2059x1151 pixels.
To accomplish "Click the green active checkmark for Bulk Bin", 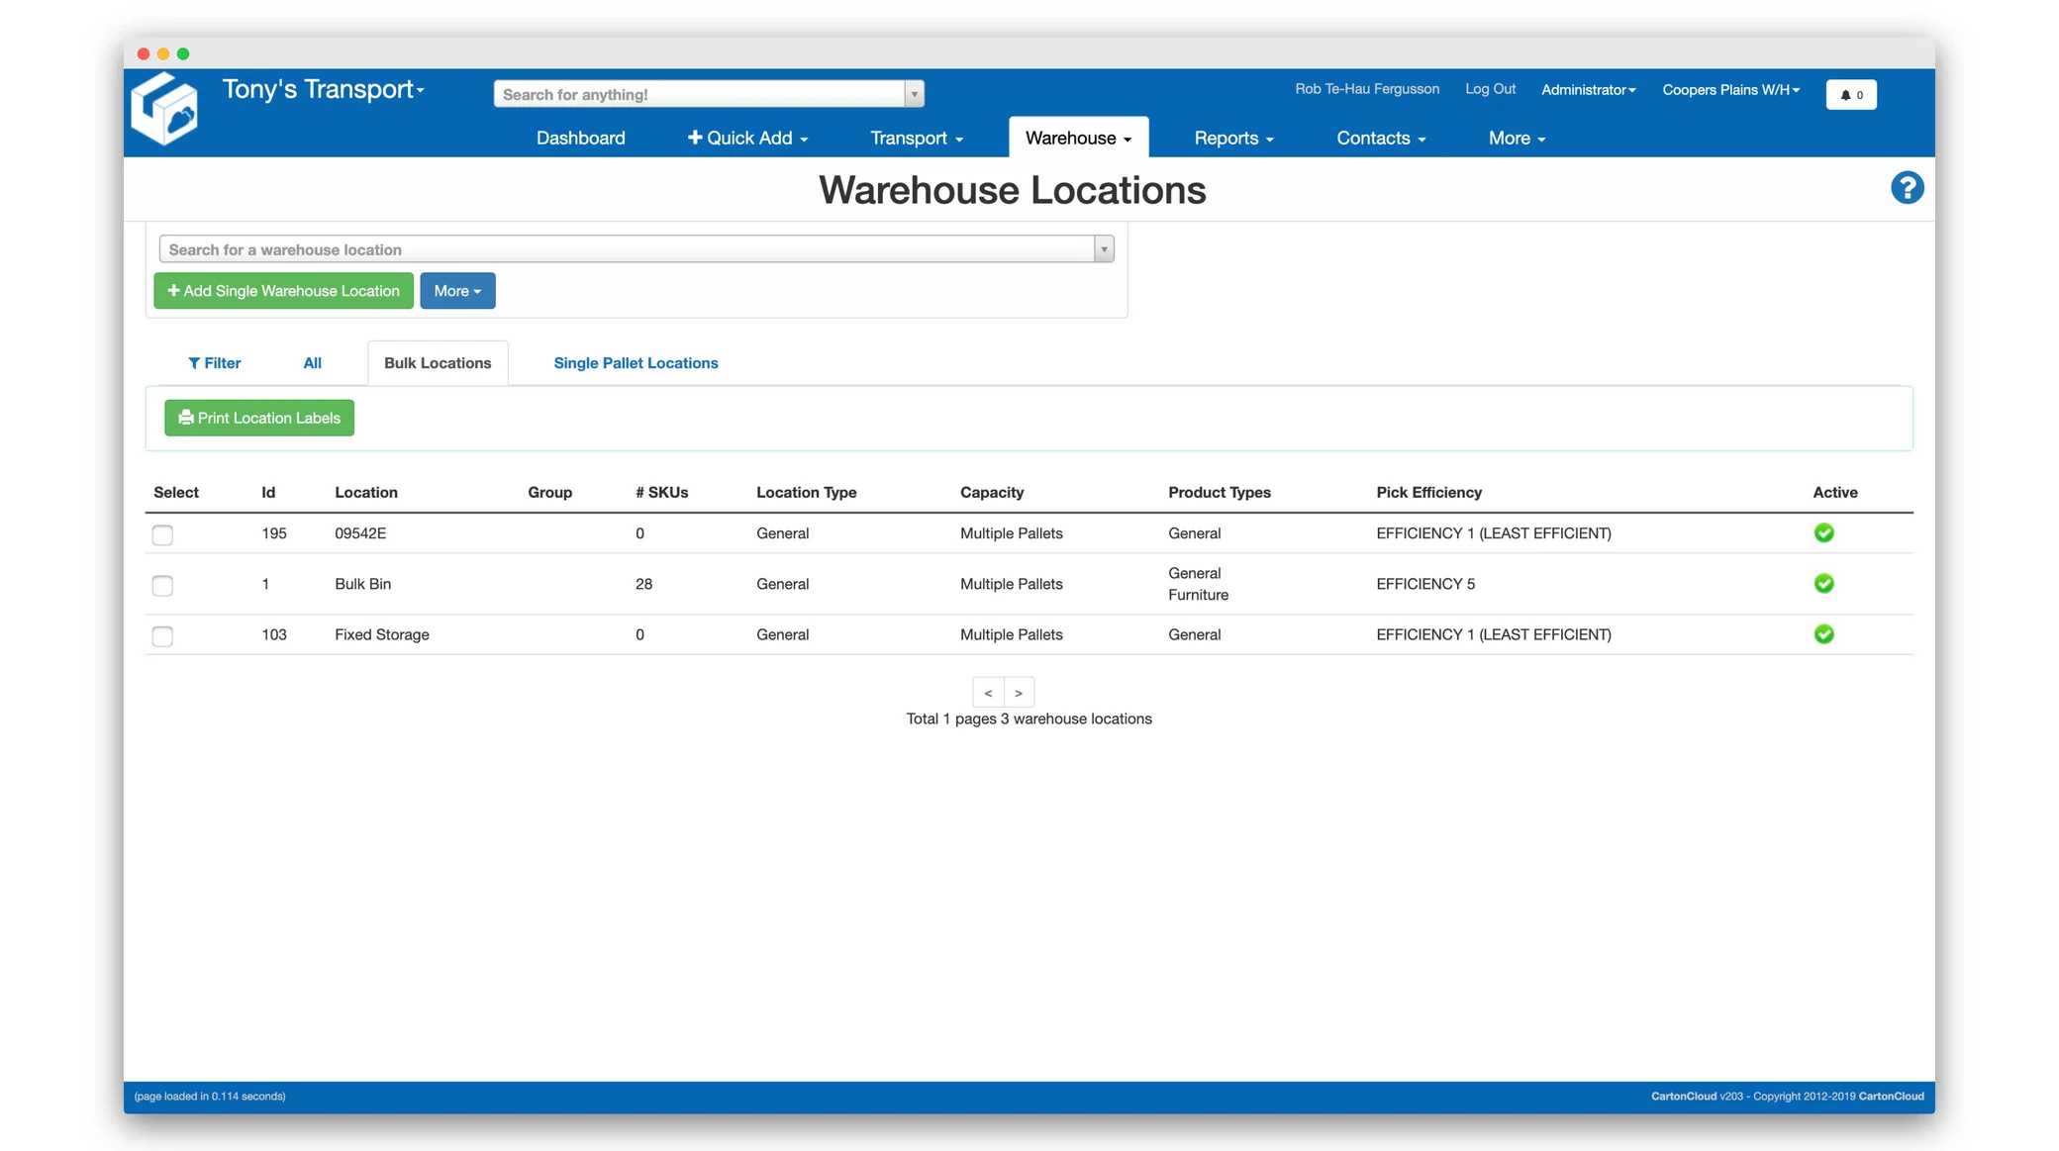I will tap(1823, 584).
